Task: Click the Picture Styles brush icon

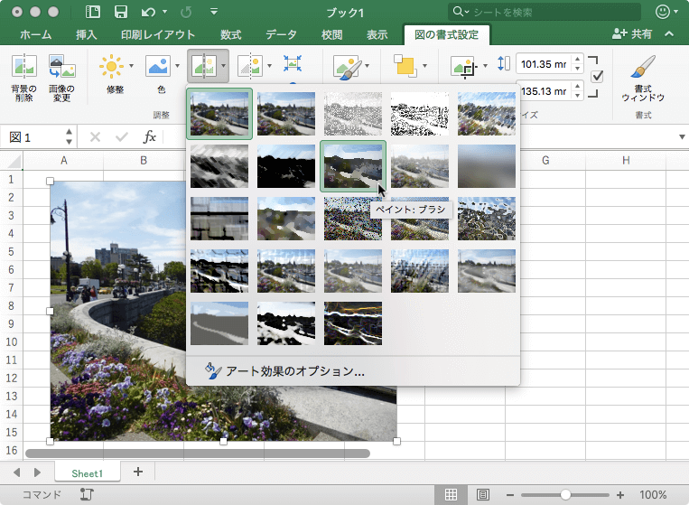Action: pos(348,67)
